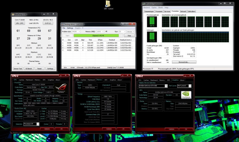Click the Broncontrole... button
Image resolution: width=239 pixels, height=142 pixels.
pyautogui.click(x=184, y=62)
